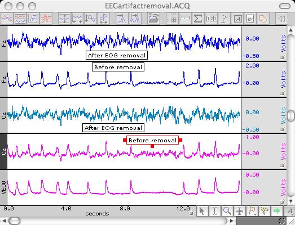The width and height of the screenshot is (295, 225).
Task: Select the magnifier Zoom tool
Action: click(x=227, y=211)
